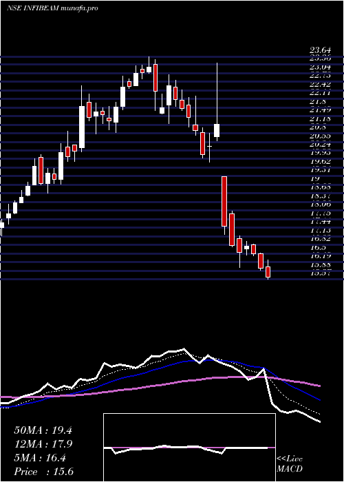
Task: Click the 16.19 price axis label
Action: [320, 256]
